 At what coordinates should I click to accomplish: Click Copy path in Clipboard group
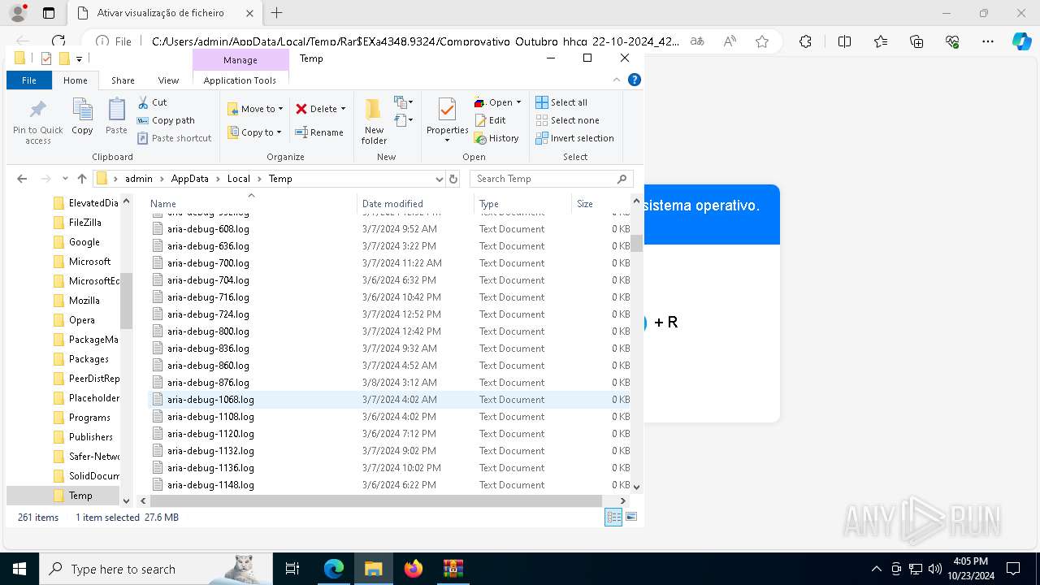click(x=166, y=120)
